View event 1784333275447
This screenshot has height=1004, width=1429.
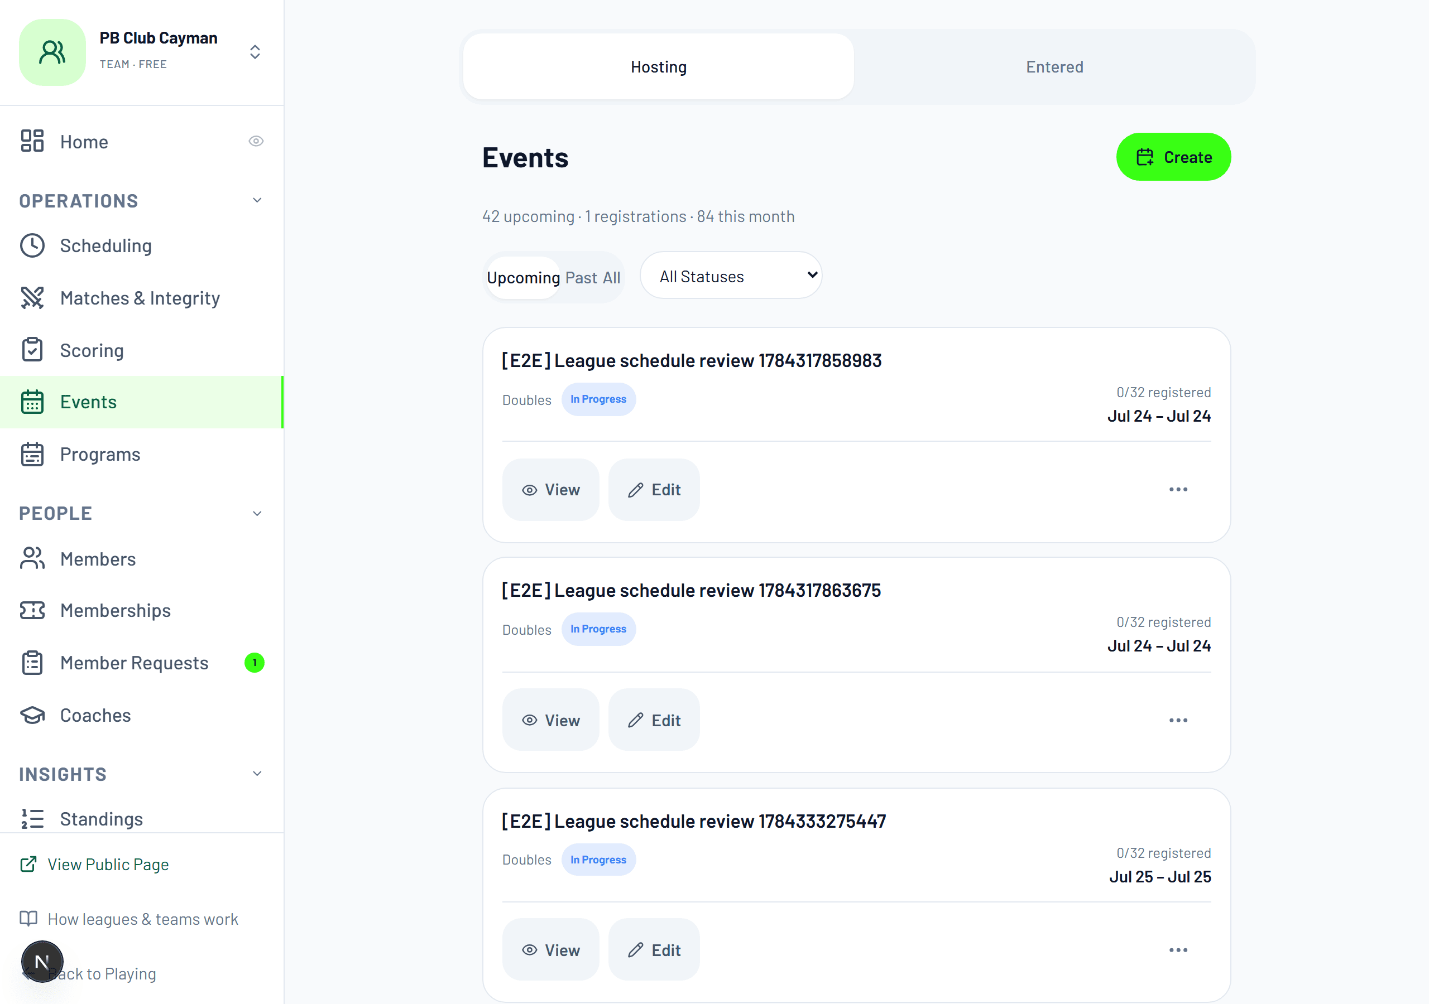pyautogui.click(x=550, y=950)
